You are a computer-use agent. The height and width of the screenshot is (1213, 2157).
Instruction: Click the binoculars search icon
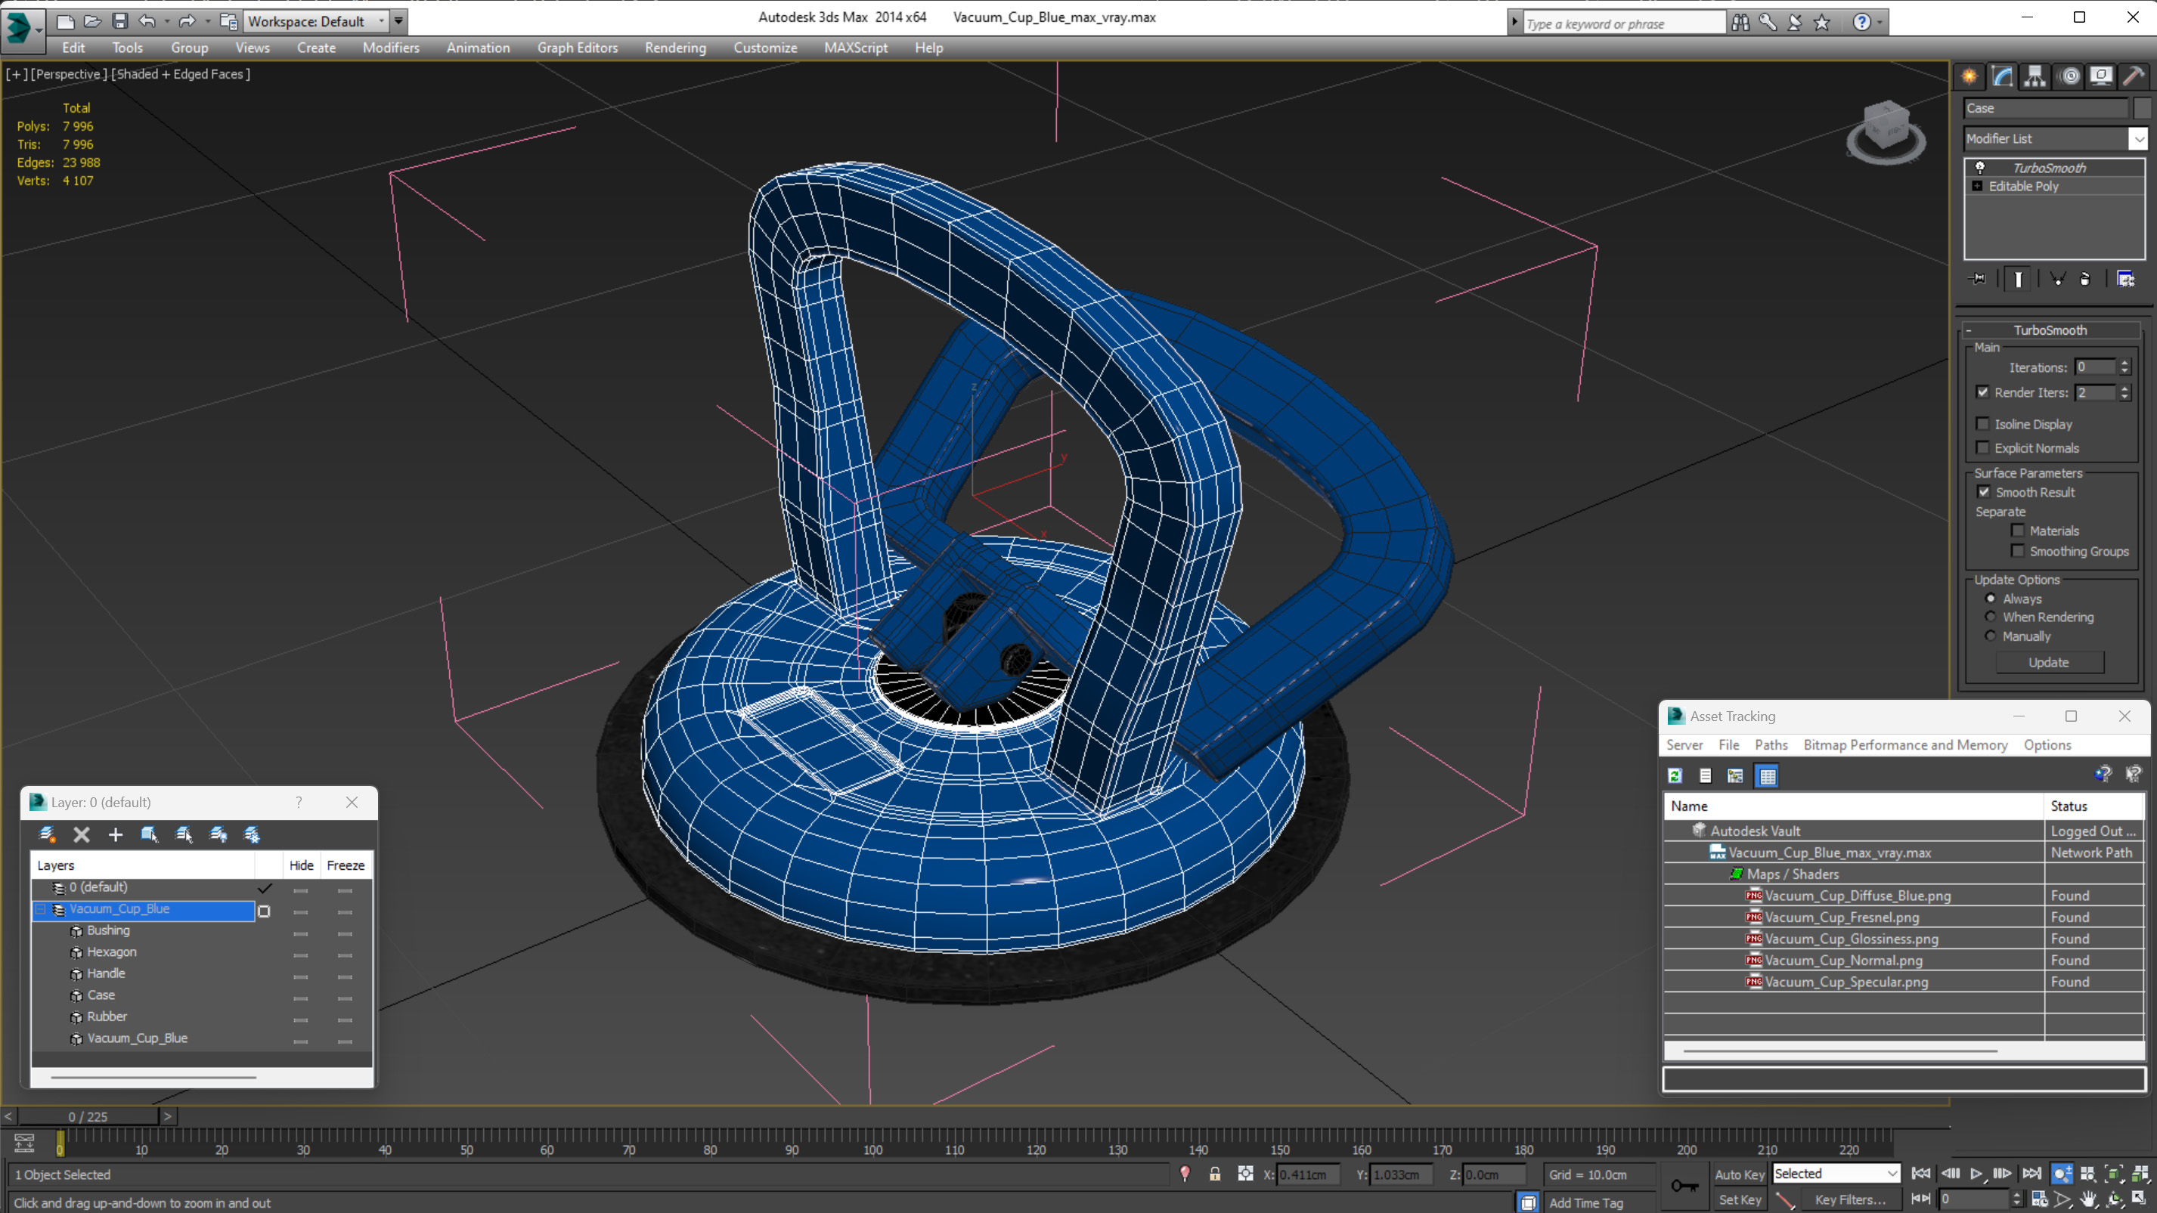[1741, 23]
